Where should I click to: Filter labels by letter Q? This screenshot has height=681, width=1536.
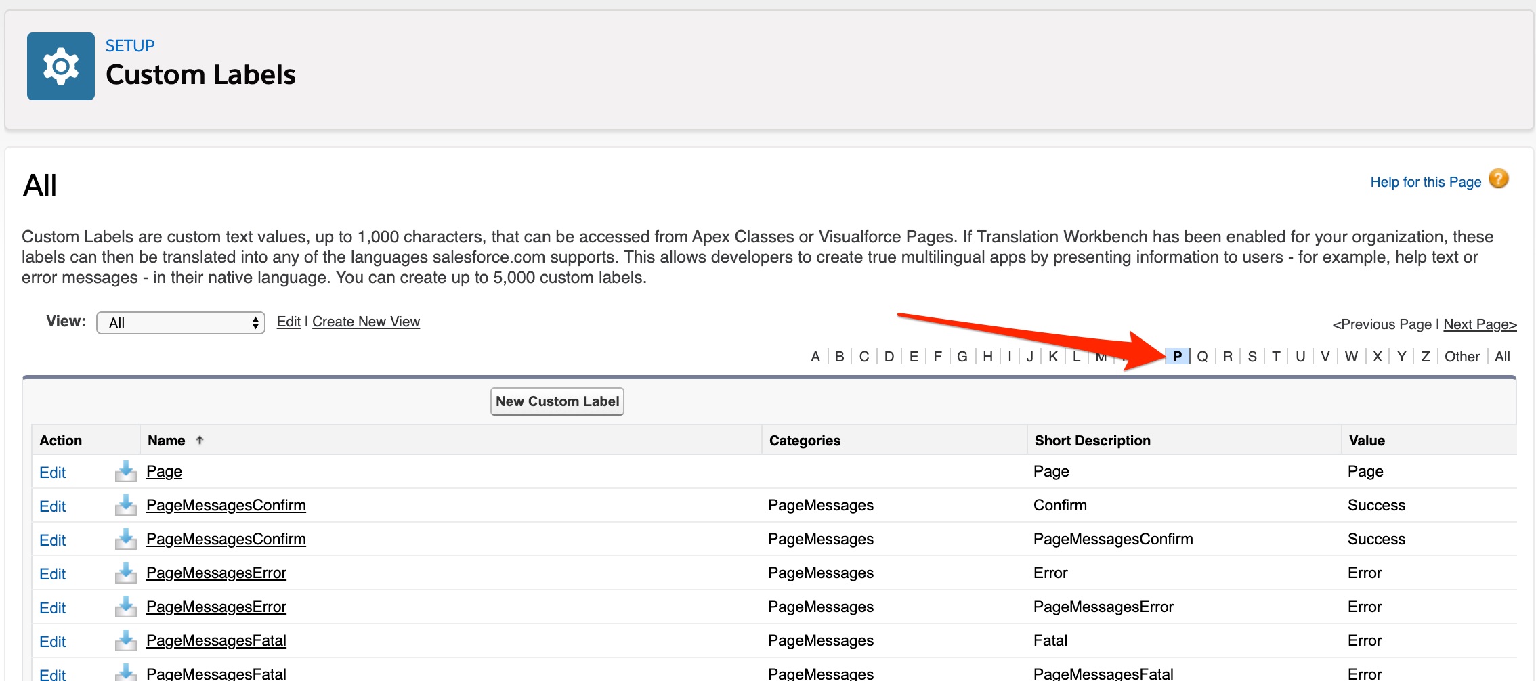click(x=1202, y=357)
